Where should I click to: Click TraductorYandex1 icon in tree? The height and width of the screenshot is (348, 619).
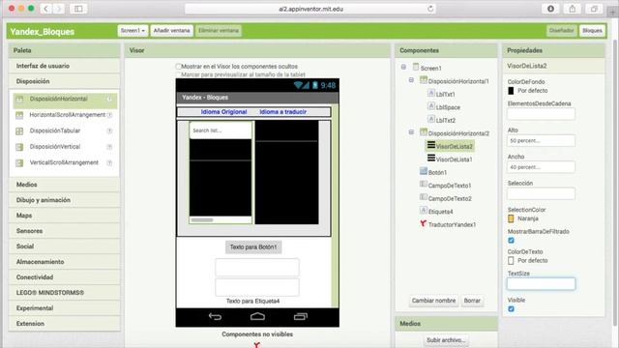[424, 223]
